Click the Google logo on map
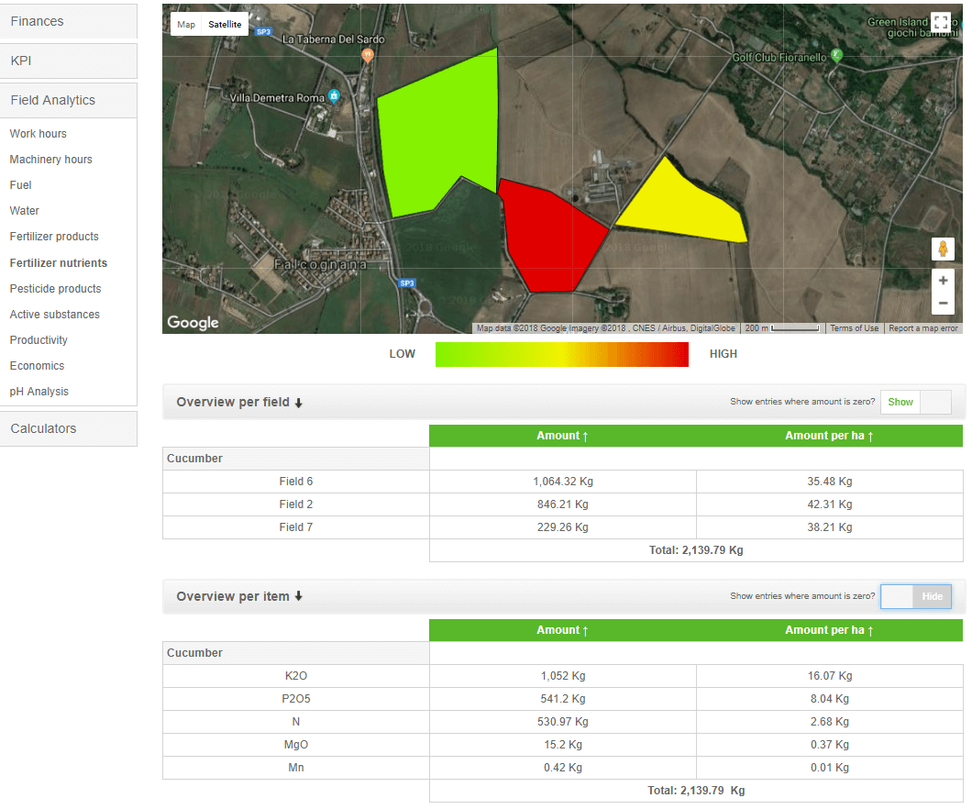The image size is (972, 809). (x=193, y=322)
